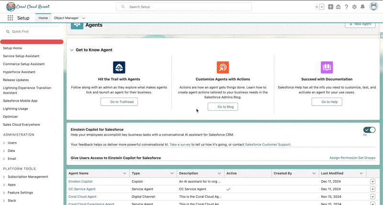Click the New Agent button
The width and height of the screenshot is (383, 205).
point(360,24)
